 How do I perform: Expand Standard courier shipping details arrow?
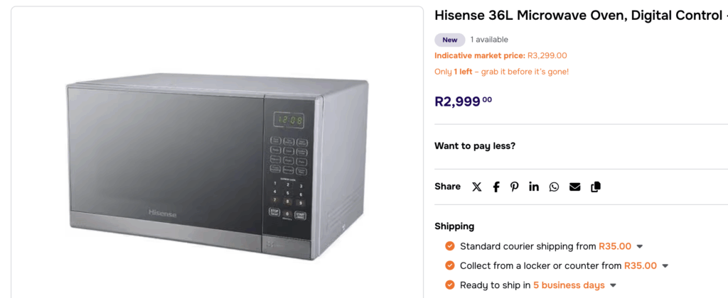(640, 247)
